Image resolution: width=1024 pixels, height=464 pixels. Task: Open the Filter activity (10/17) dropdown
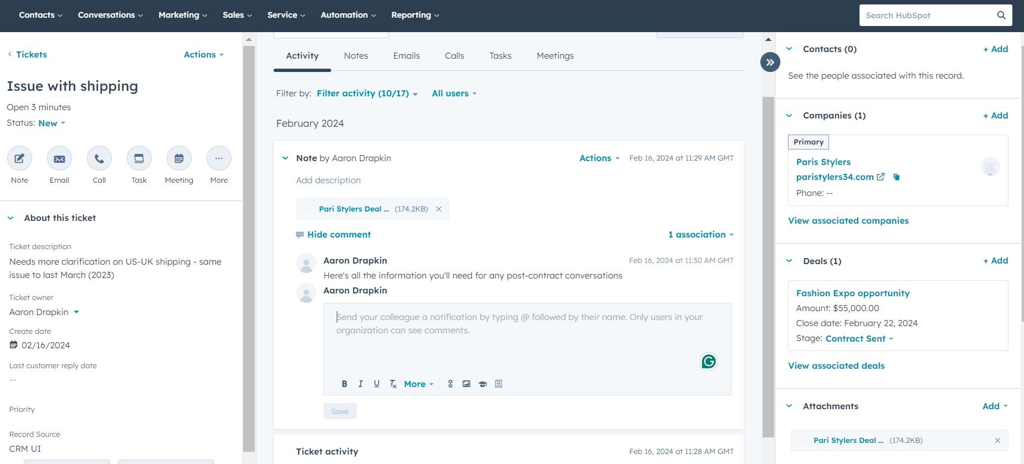[367, 94]
